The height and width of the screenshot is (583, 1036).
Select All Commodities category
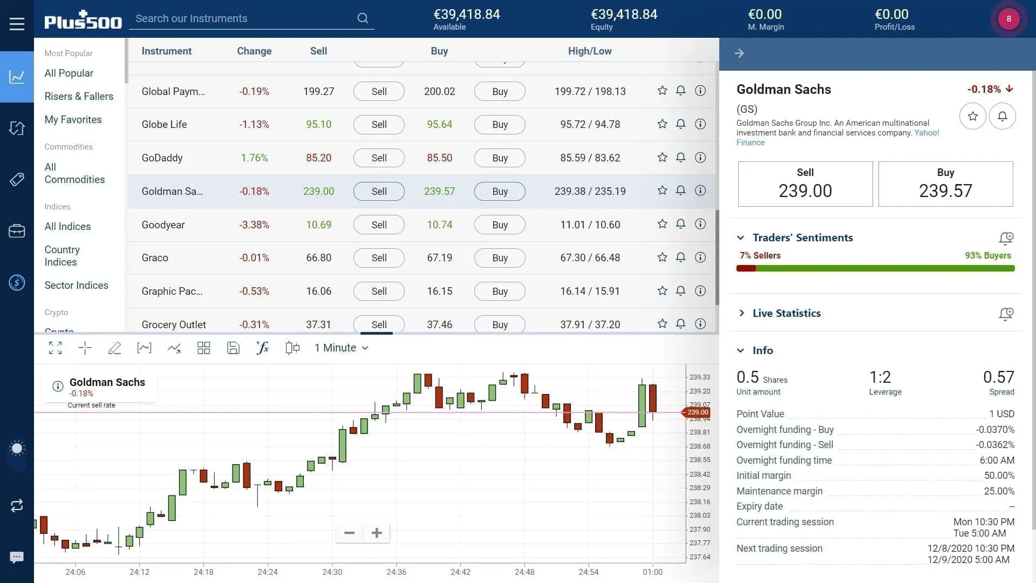click(74, 174)
